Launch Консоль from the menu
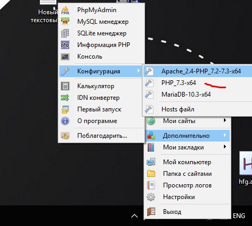Image resolution: width=252 pixels, height=226 pixels. coord(102,56)
